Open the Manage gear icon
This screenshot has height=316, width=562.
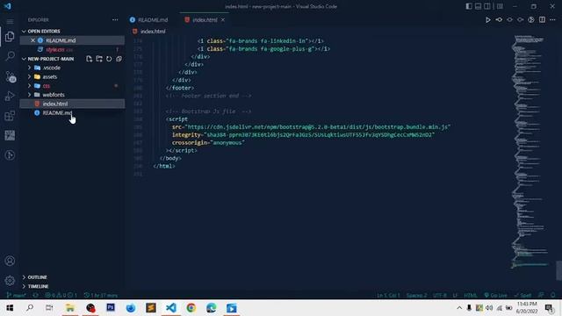point(10,281)
